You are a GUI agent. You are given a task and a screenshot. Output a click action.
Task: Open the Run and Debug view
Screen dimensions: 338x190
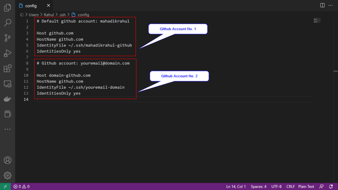tap(8, 53)
